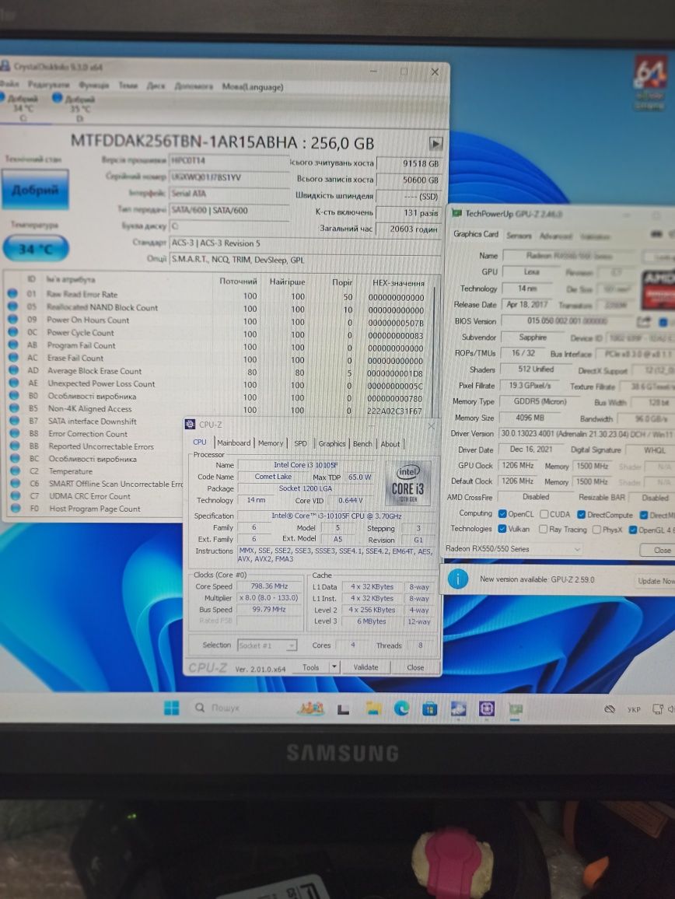
Task: Open File Explorer from the taskbar
Action: point(374,708)
